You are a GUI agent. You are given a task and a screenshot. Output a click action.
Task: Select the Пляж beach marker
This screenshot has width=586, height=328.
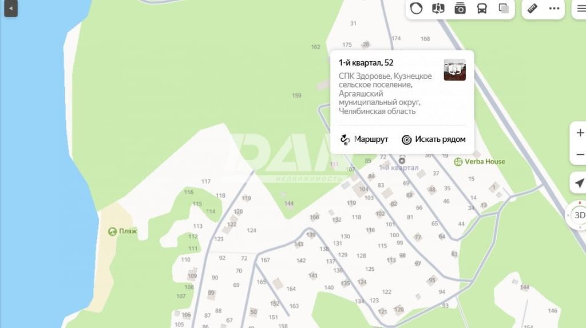click(x=113, y=231)
